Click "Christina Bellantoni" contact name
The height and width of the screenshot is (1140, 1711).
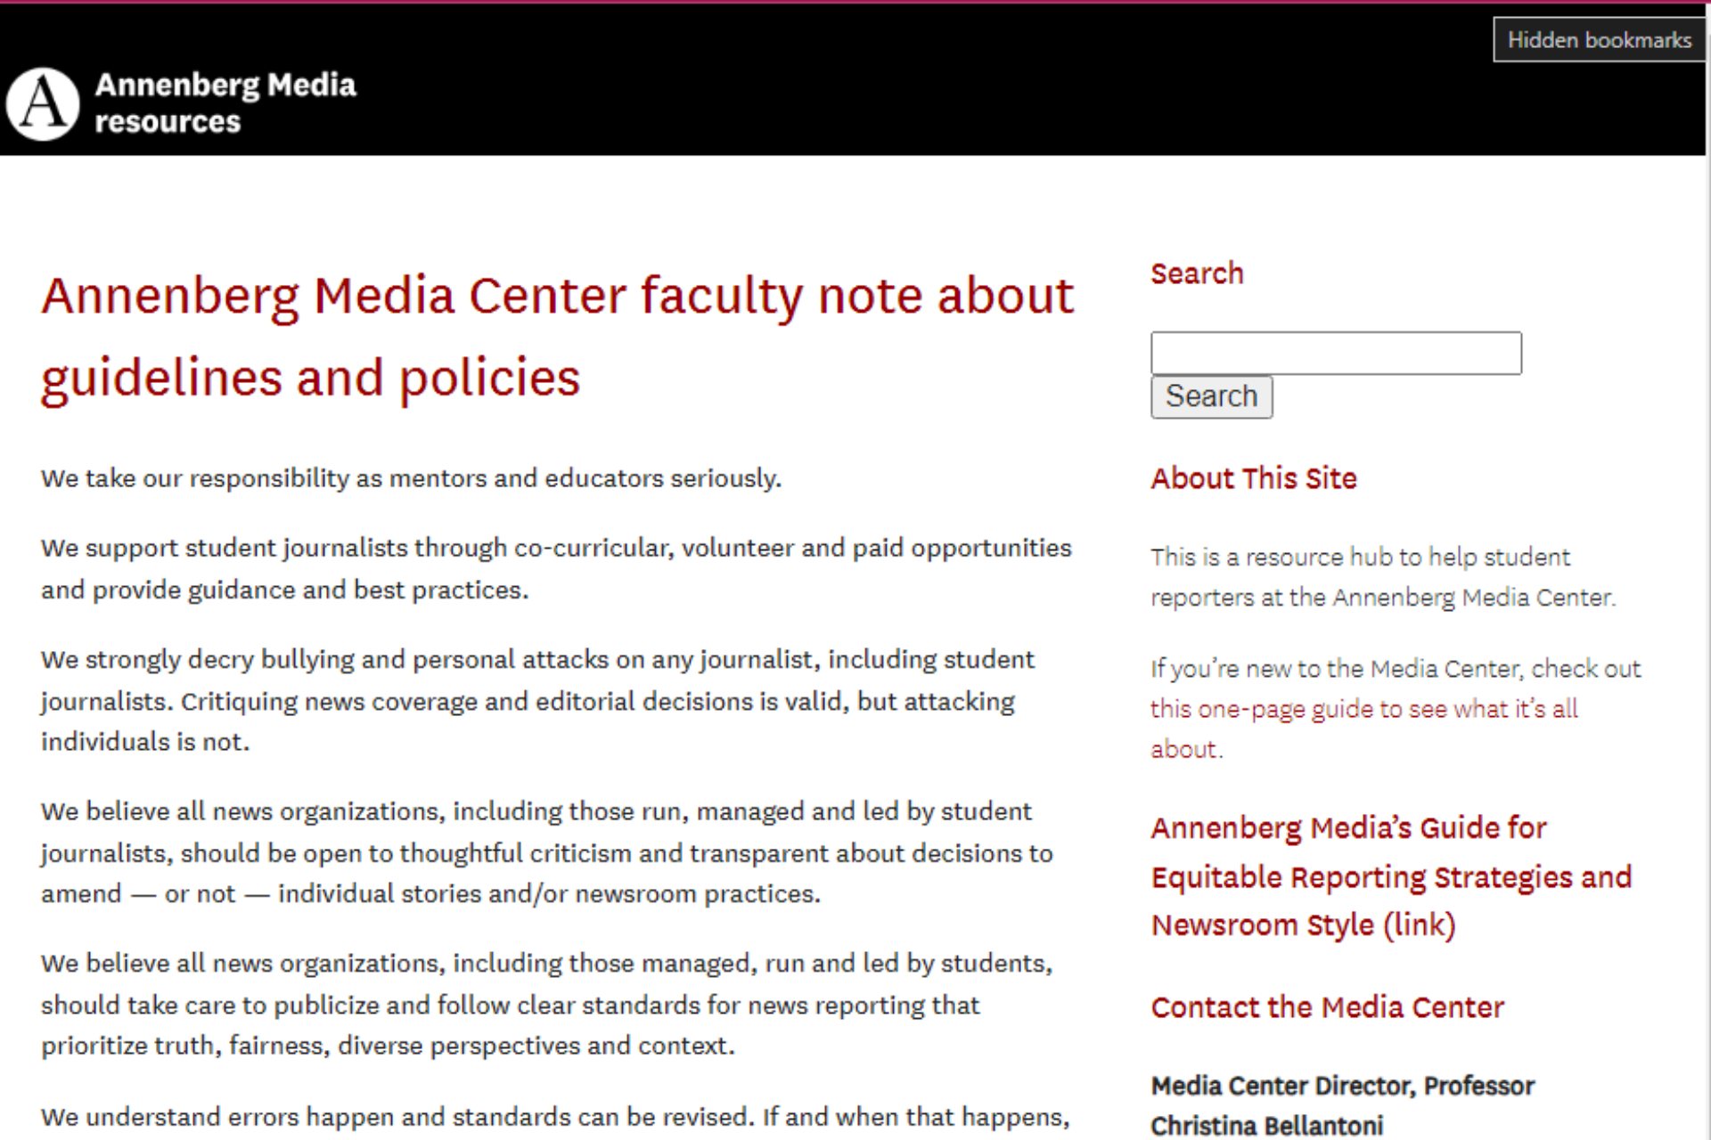pyautogui.click(x=1269, y=1126)
